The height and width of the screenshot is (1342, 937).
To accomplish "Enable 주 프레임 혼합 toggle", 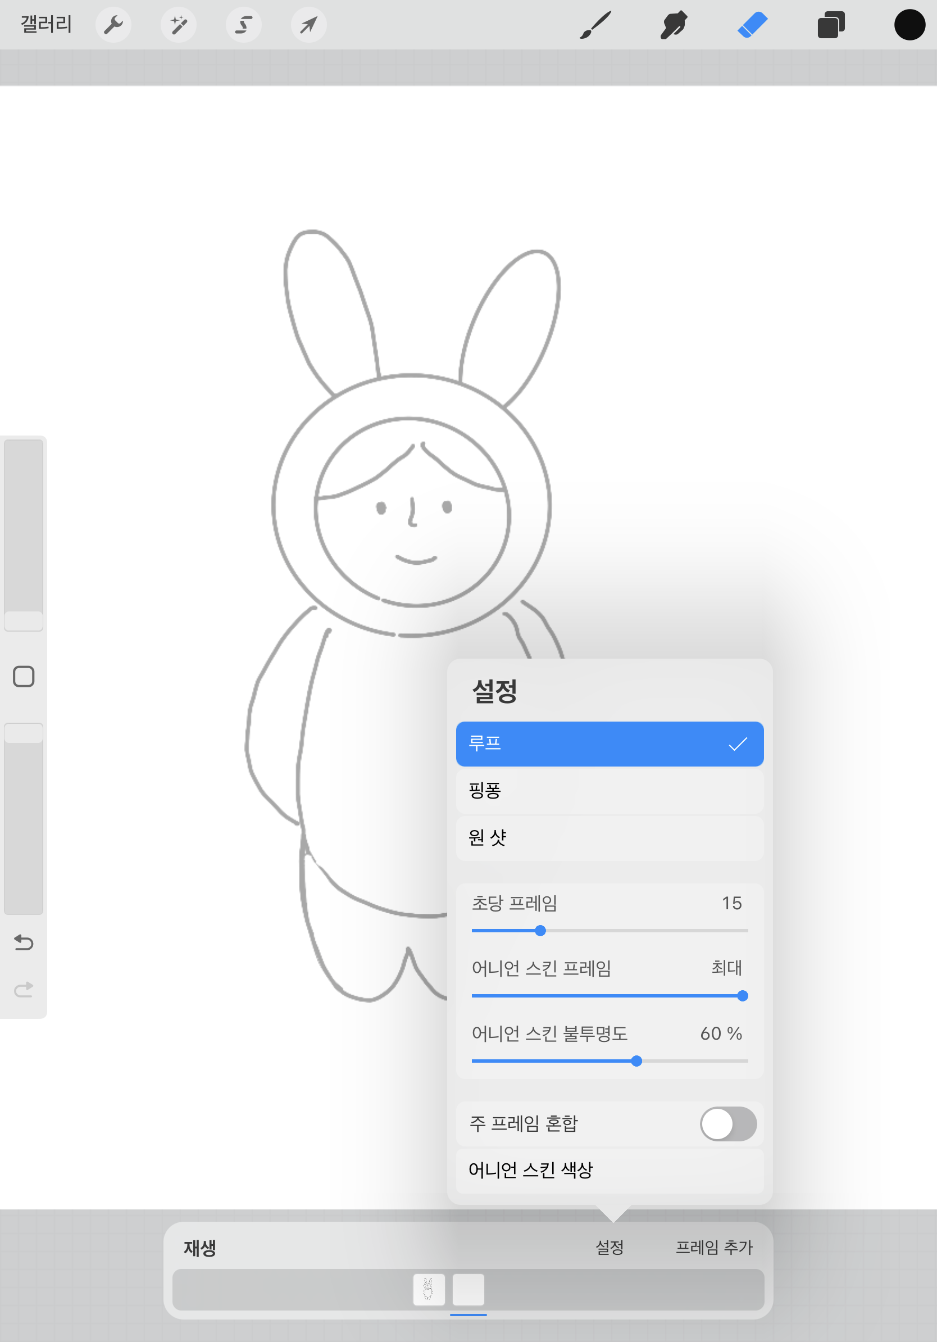I will click(728, 1123).
